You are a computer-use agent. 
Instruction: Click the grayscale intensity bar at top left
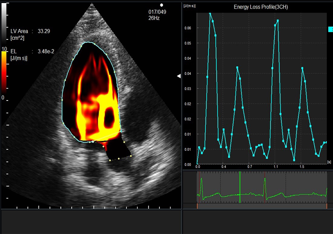tap(4, 23)
